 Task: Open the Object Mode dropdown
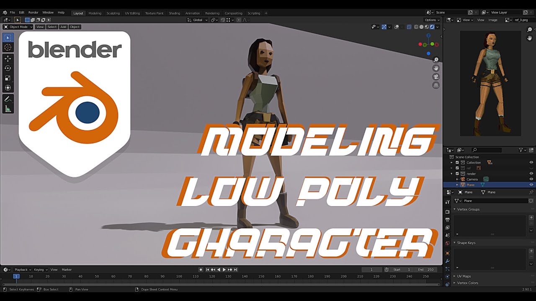click(18, 27)
